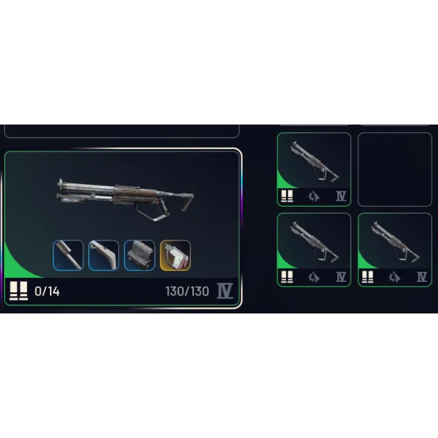Click the gear-and-gun icon on top shotgun tile

tap(314, 196)
